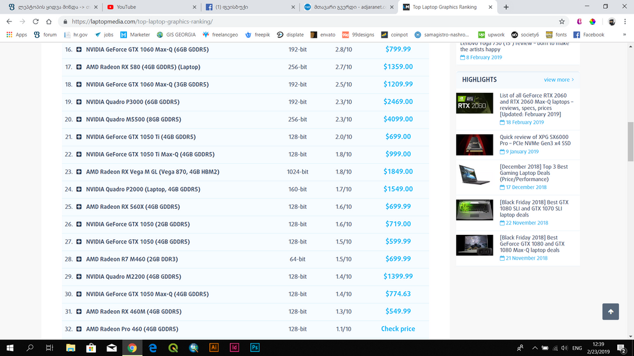Open $1359.00 price for RX 580
The height and width of the screenshot is (356, 634).
pos(398,67)
